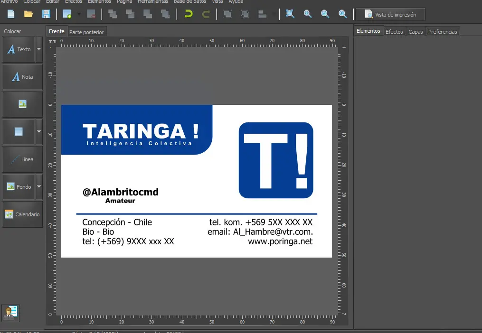
Task: Click the zoom out magnifier icon
Action: point(325,14)
